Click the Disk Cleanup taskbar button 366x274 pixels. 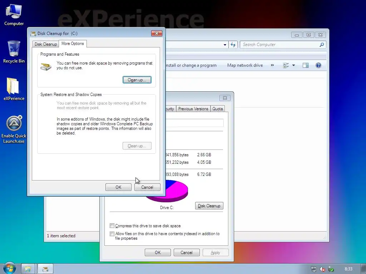click(x=45, y=269)
